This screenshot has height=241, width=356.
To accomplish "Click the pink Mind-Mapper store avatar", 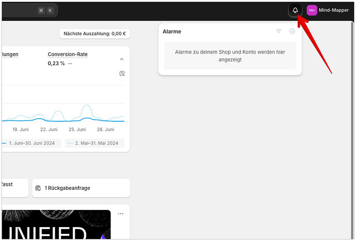I will 312,10.
